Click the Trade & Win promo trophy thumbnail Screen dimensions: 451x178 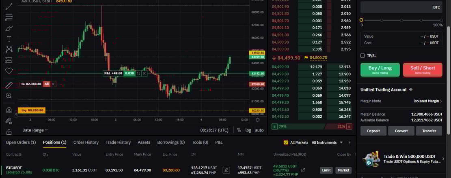(x=371, y=159)
